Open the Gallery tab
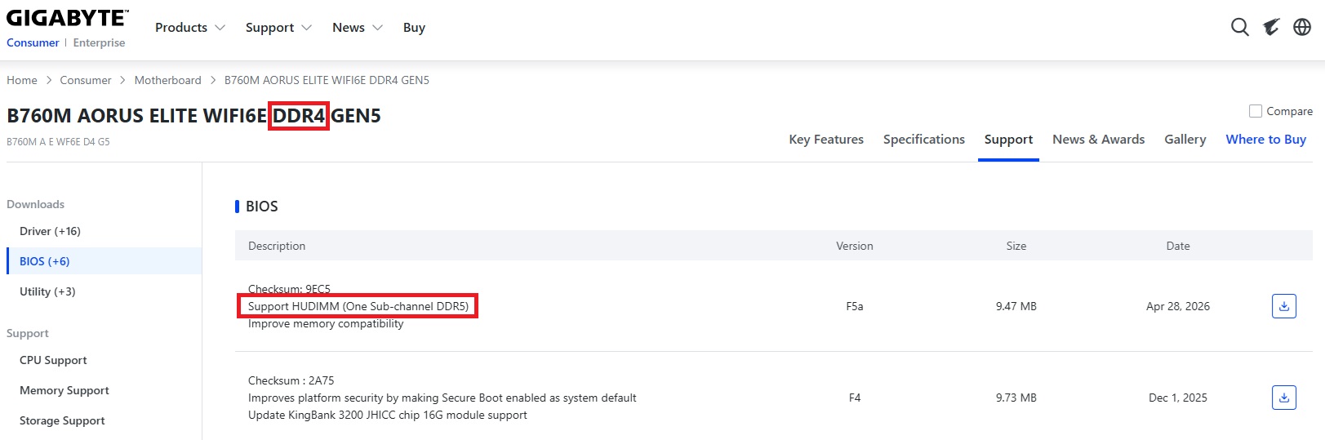This screenshot has width=1325, height=440. point(1185,139)
